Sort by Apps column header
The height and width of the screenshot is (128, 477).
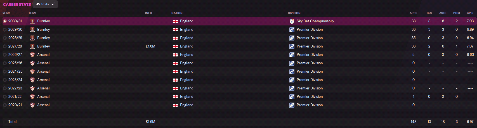[413, 13]
